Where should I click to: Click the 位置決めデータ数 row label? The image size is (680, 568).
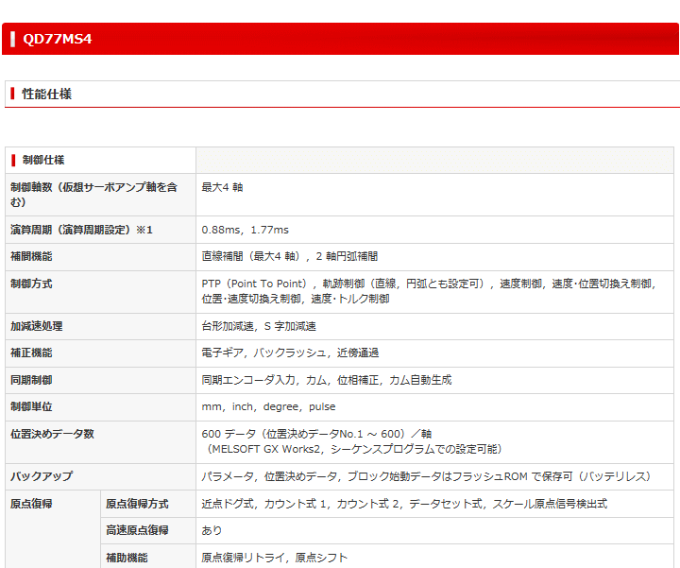52,434
